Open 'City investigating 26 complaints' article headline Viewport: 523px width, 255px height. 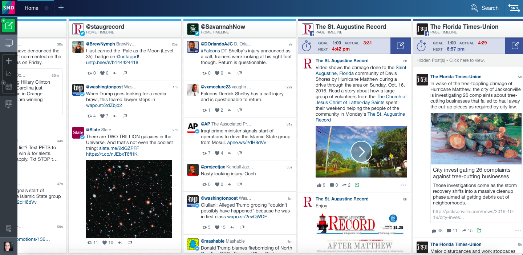(471, 173)
